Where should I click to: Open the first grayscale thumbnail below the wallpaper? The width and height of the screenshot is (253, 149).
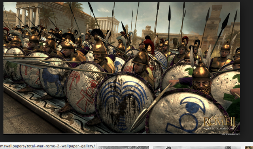[124, 147]
